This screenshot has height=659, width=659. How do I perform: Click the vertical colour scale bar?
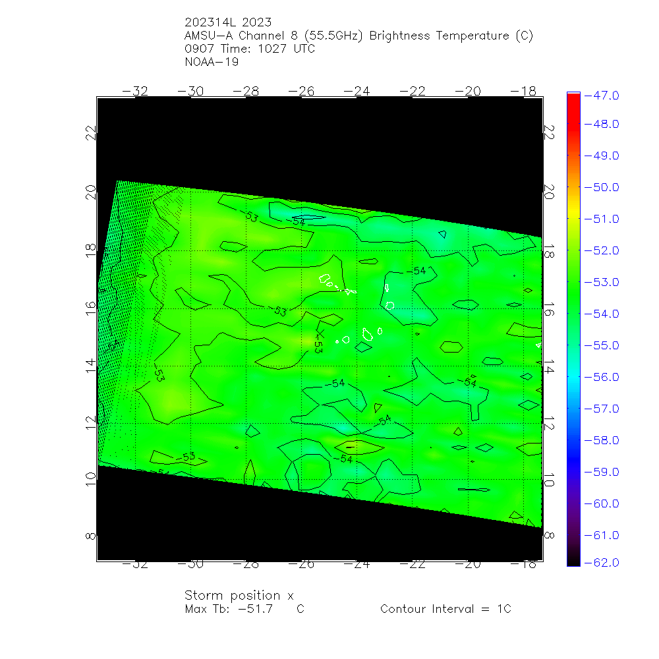573,329
